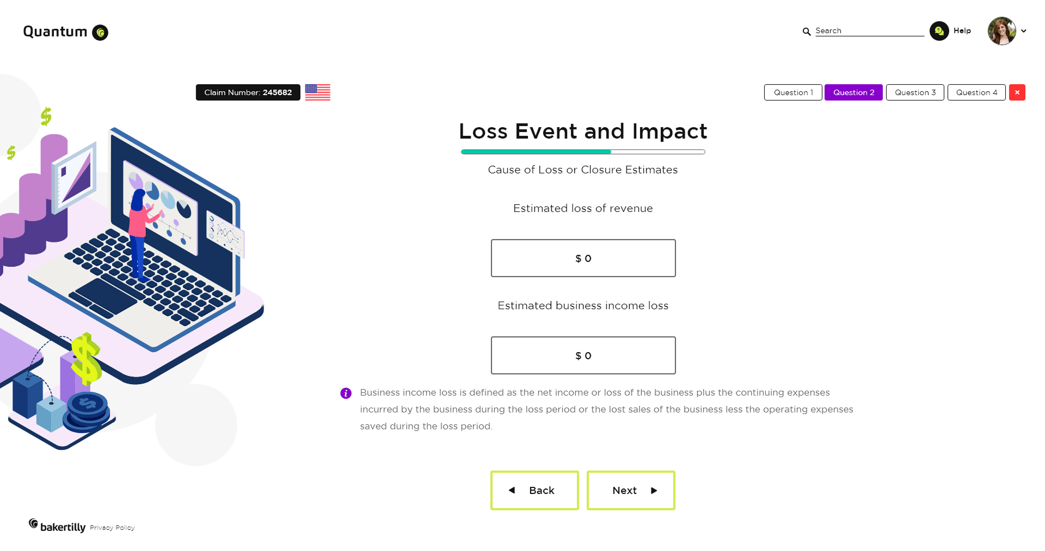Click the user profile avatar
The width and height of the screenshot is (1045, 551).
tap(1001, 31)
